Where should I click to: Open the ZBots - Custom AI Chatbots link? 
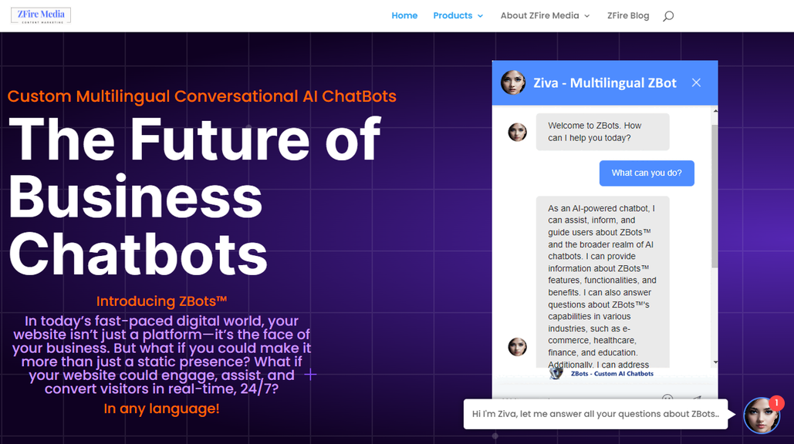[x=612, y=374]
